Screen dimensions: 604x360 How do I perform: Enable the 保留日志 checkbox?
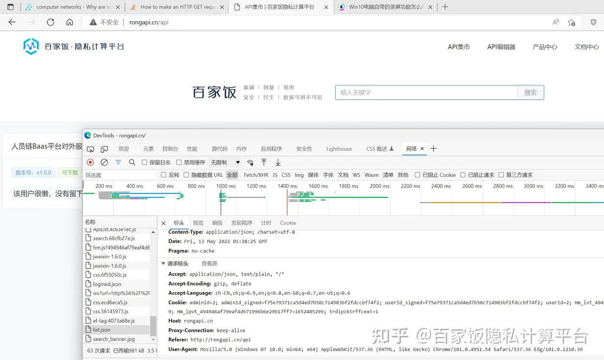click(x=144, y=162)
